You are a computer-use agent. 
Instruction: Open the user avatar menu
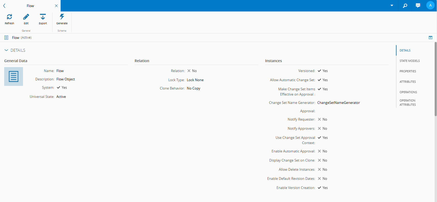430,5
